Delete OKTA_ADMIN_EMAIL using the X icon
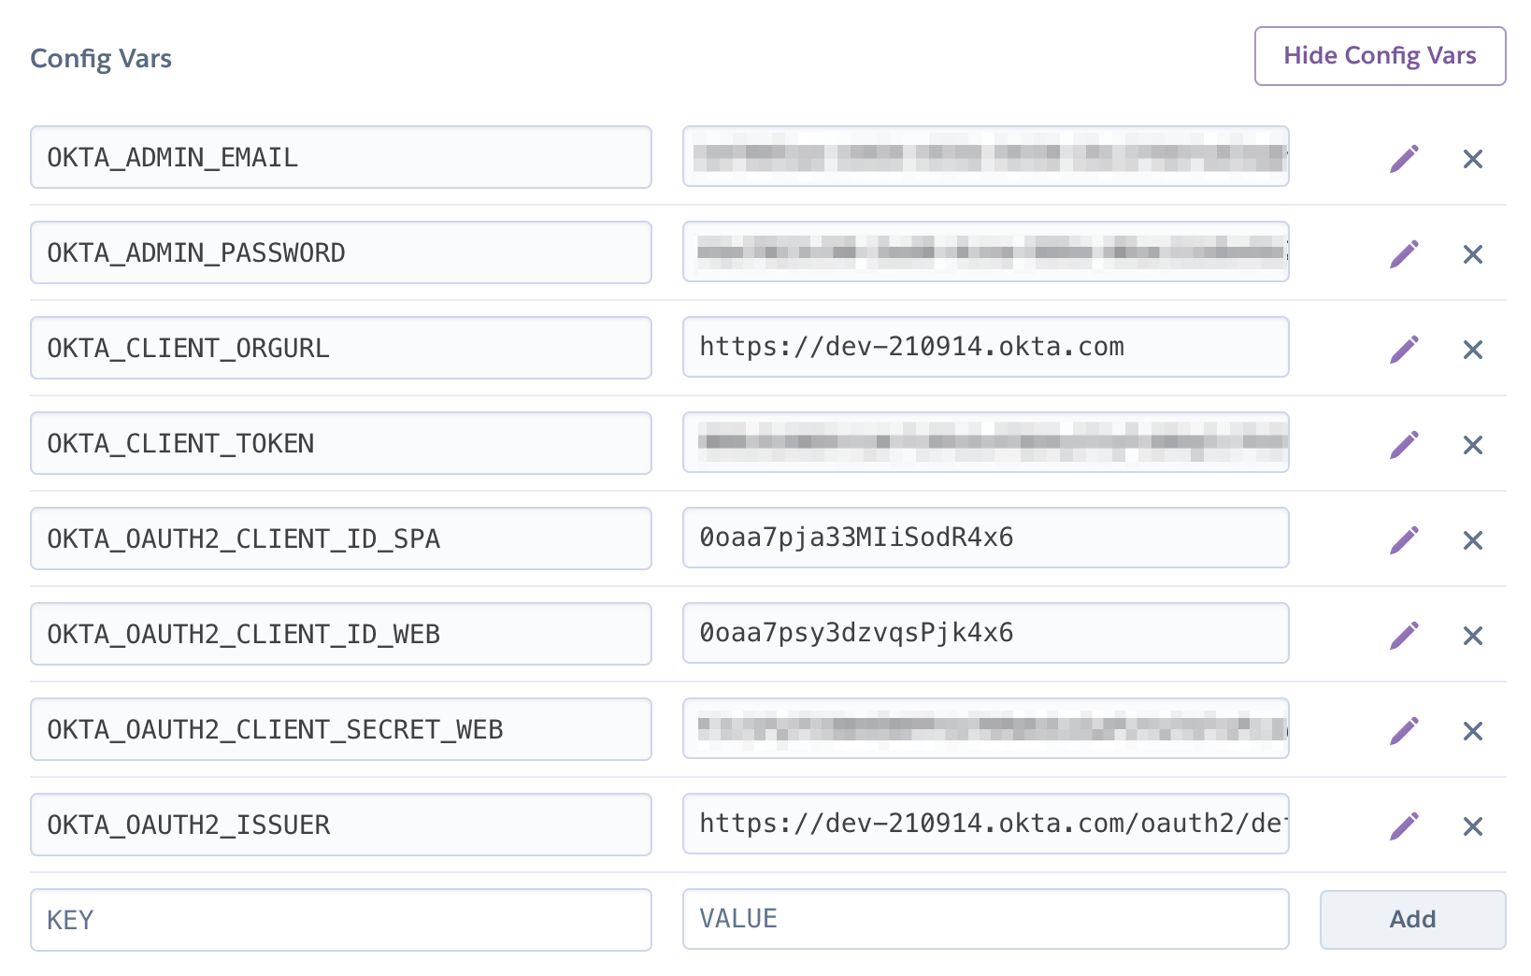 1472,159
